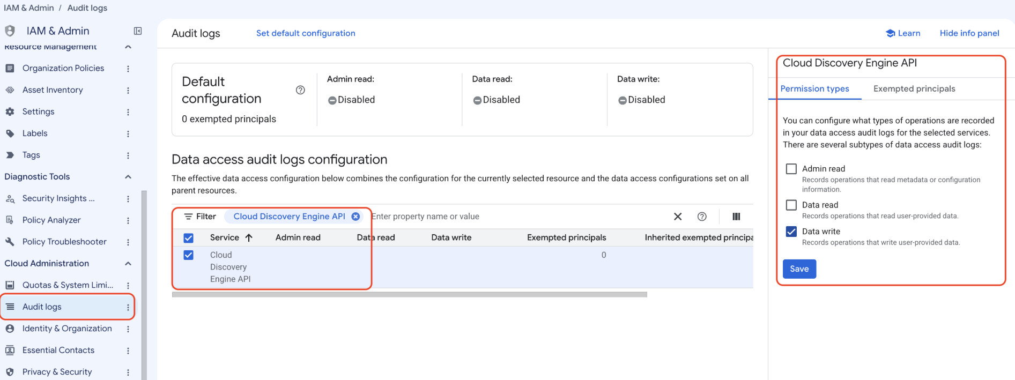1015x380 pixels.
Task: Click the IAM & Admin breadcrumb
Action: click(x=29, y=8)
